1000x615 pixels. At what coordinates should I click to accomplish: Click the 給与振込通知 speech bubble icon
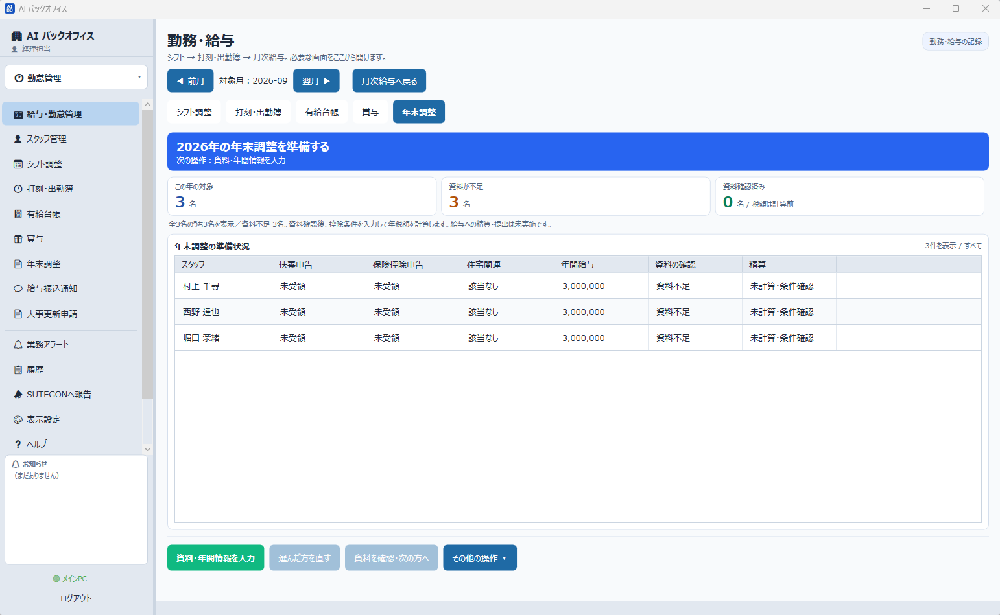[x=18, y=289]
